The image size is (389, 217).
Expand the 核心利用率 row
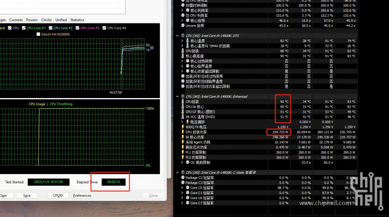[182, 10]
